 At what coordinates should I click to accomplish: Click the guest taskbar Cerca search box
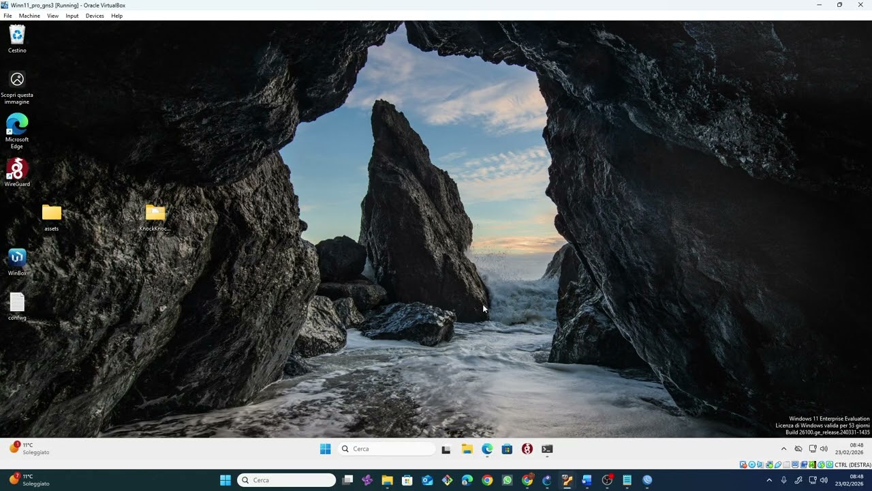[386, 449]
